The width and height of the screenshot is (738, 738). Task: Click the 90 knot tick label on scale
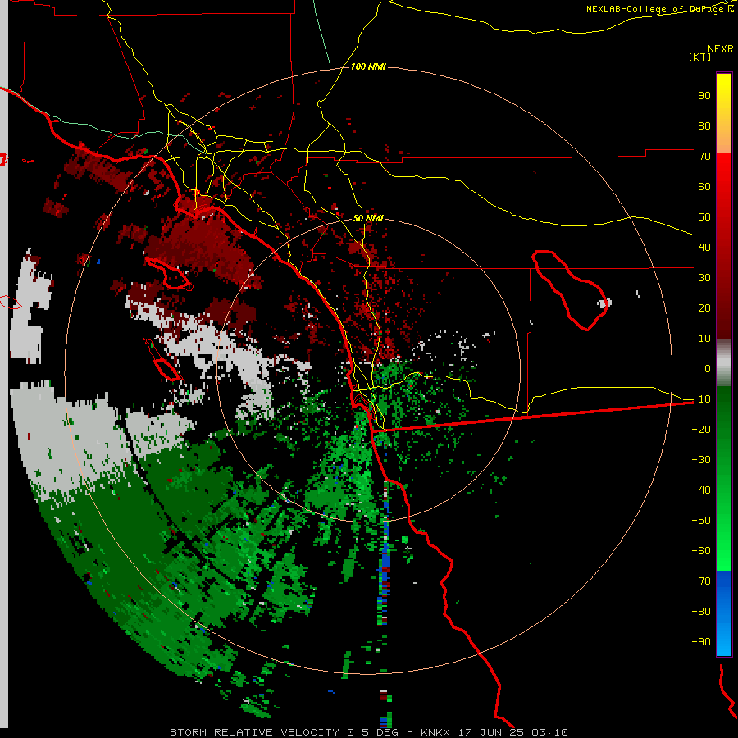tap(704, 96)
